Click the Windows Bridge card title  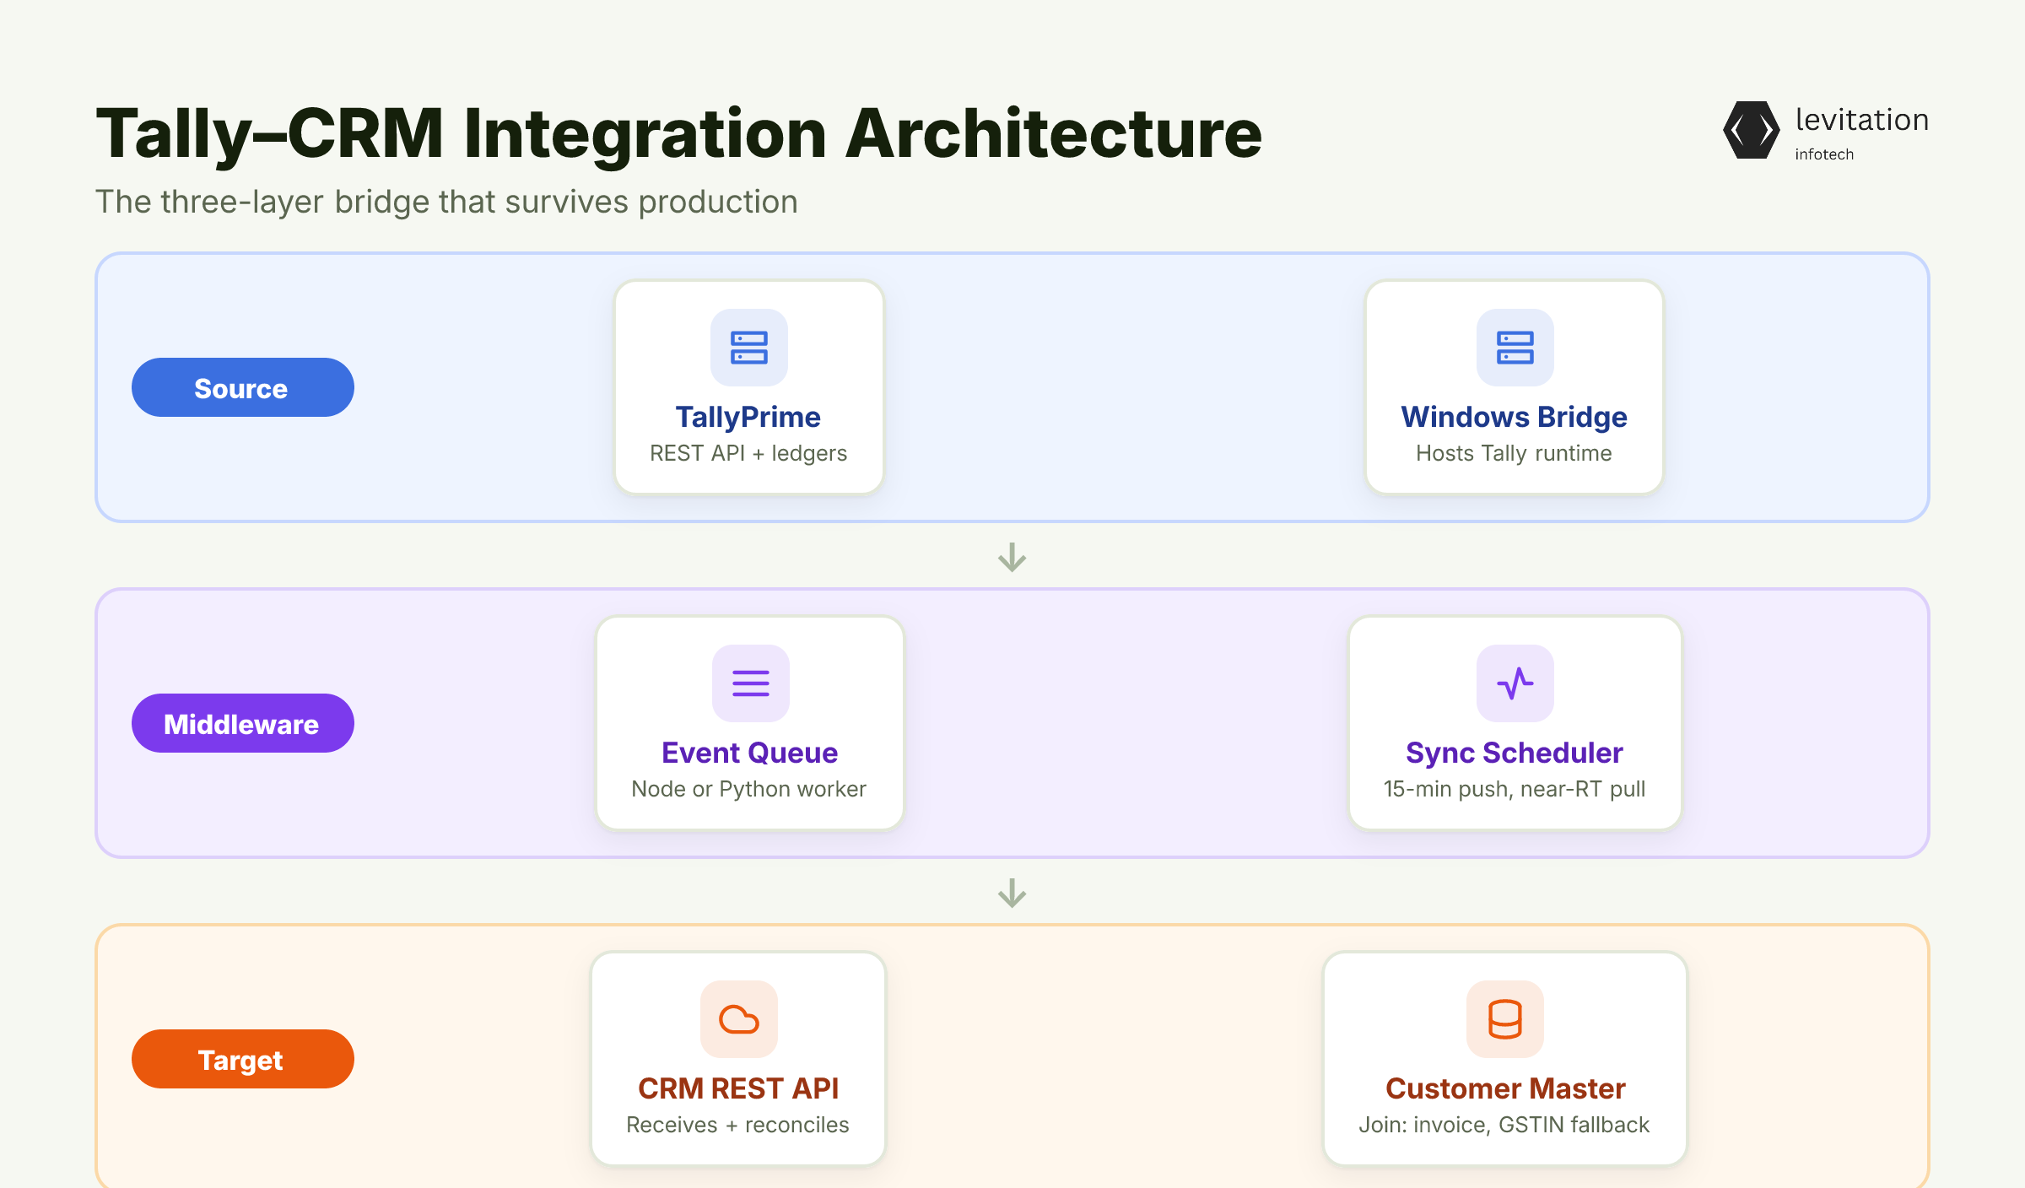coord(1515,417)
